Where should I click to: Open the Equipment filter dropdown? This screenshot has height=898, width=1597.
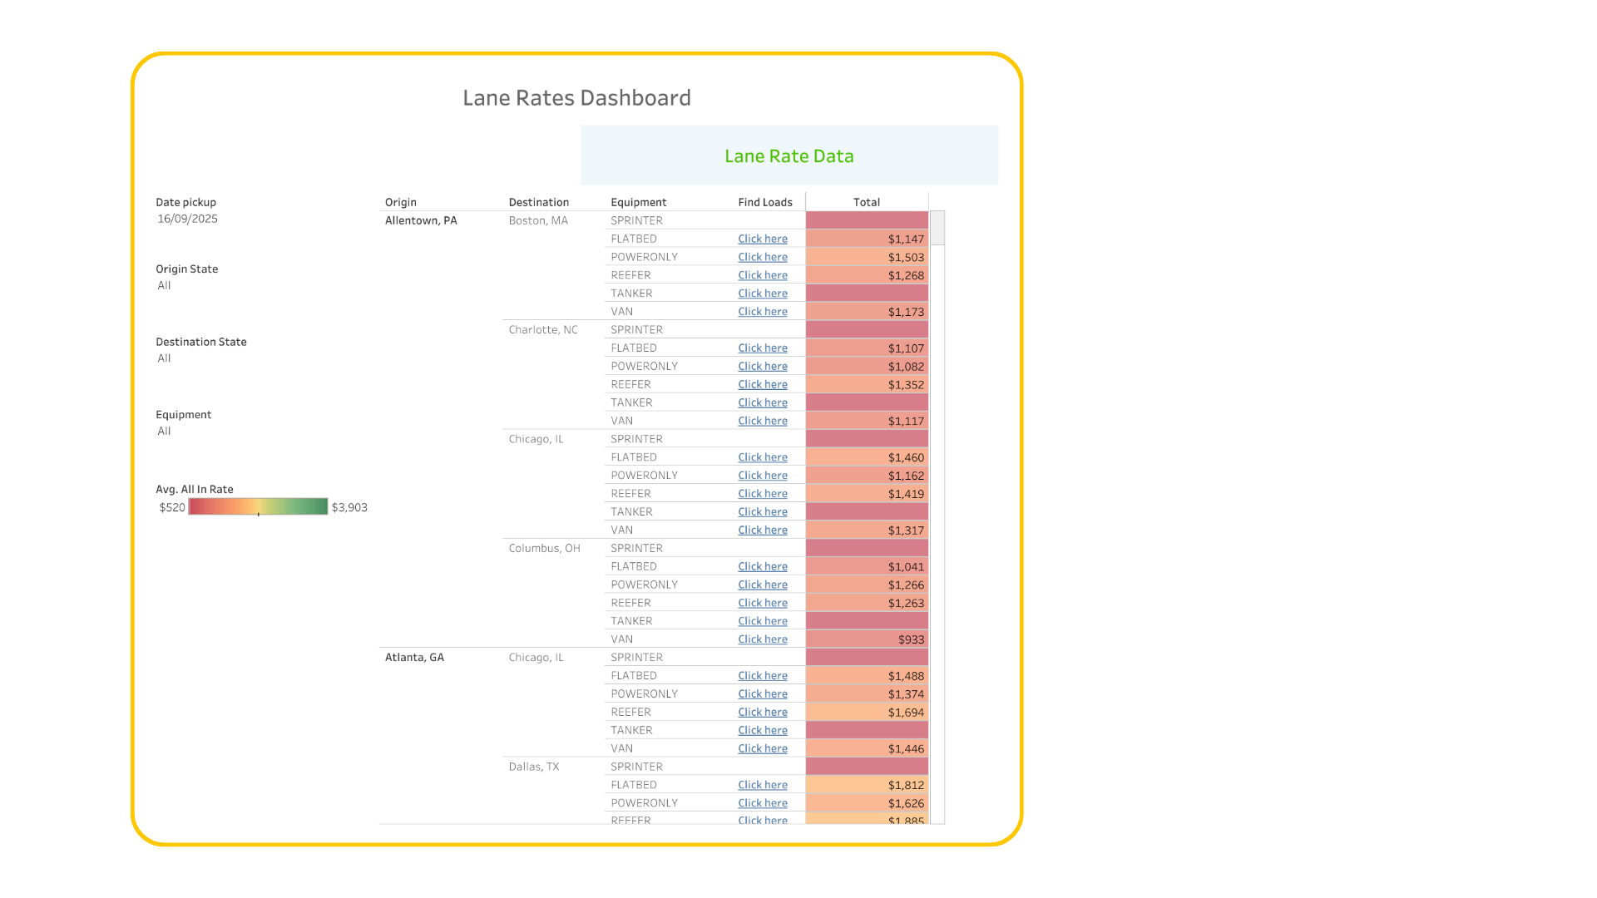(165, 431)
